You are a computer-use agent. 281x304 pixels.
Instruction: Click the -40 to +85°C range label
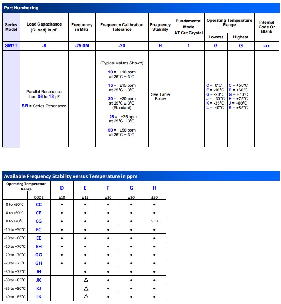click(x=15, y=297)
